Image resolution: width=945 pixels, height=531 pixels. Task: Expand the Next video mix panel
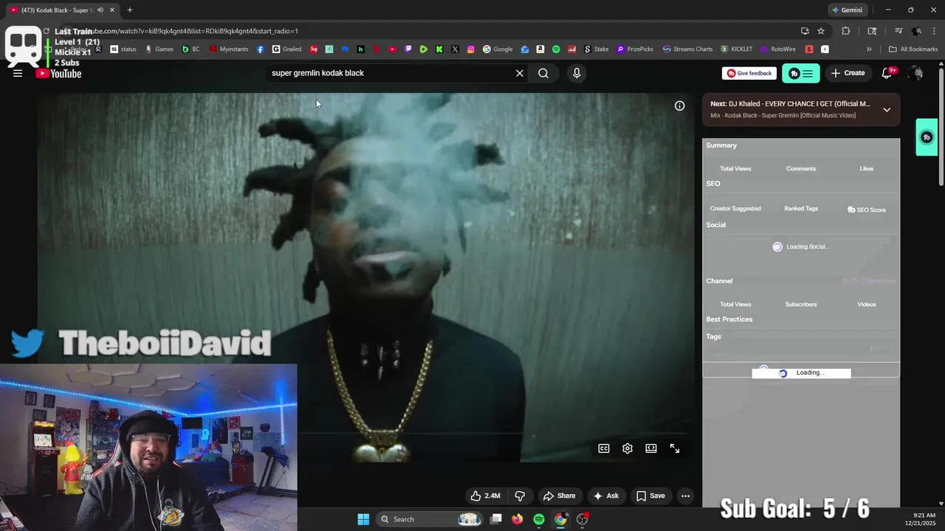coord(887,109)
